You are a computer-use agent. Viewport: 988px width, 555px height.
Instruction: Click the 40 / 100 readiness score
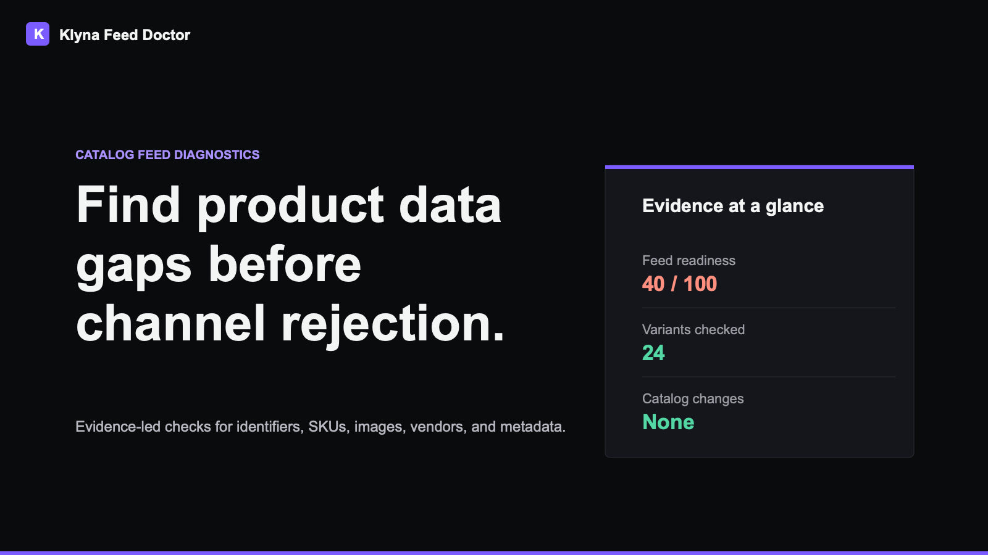679,284
